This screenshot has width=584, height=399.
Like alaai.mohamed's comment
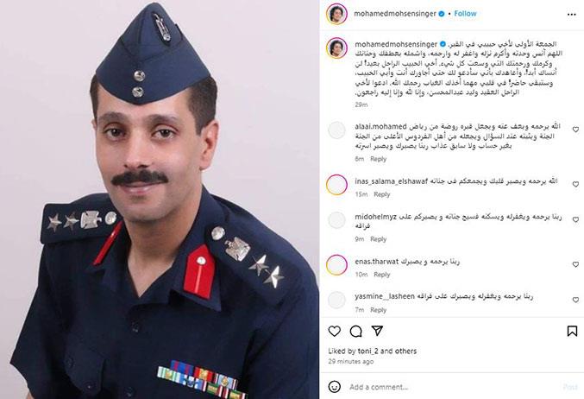(575, 130)
